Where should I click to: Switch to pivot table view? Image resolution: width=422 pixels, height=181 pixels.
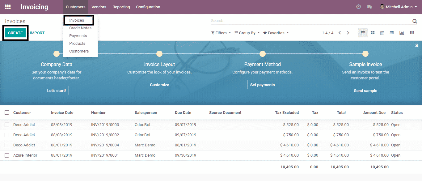(392, 33)
